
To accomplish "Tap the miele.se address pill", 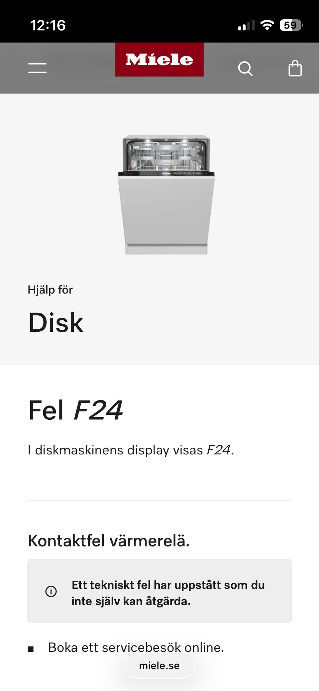I will tap(159, 665).
